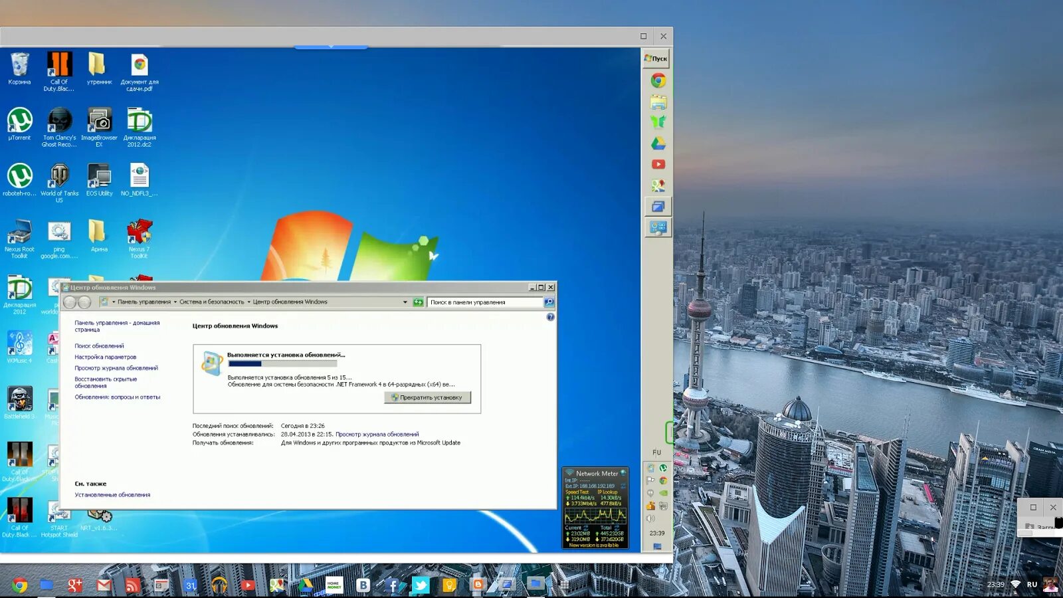Open Просмотр журнала обновлений in left sidebar
Image resolution: width=1063 pixels, height=598 pixels.
click(x=116, y=368)
